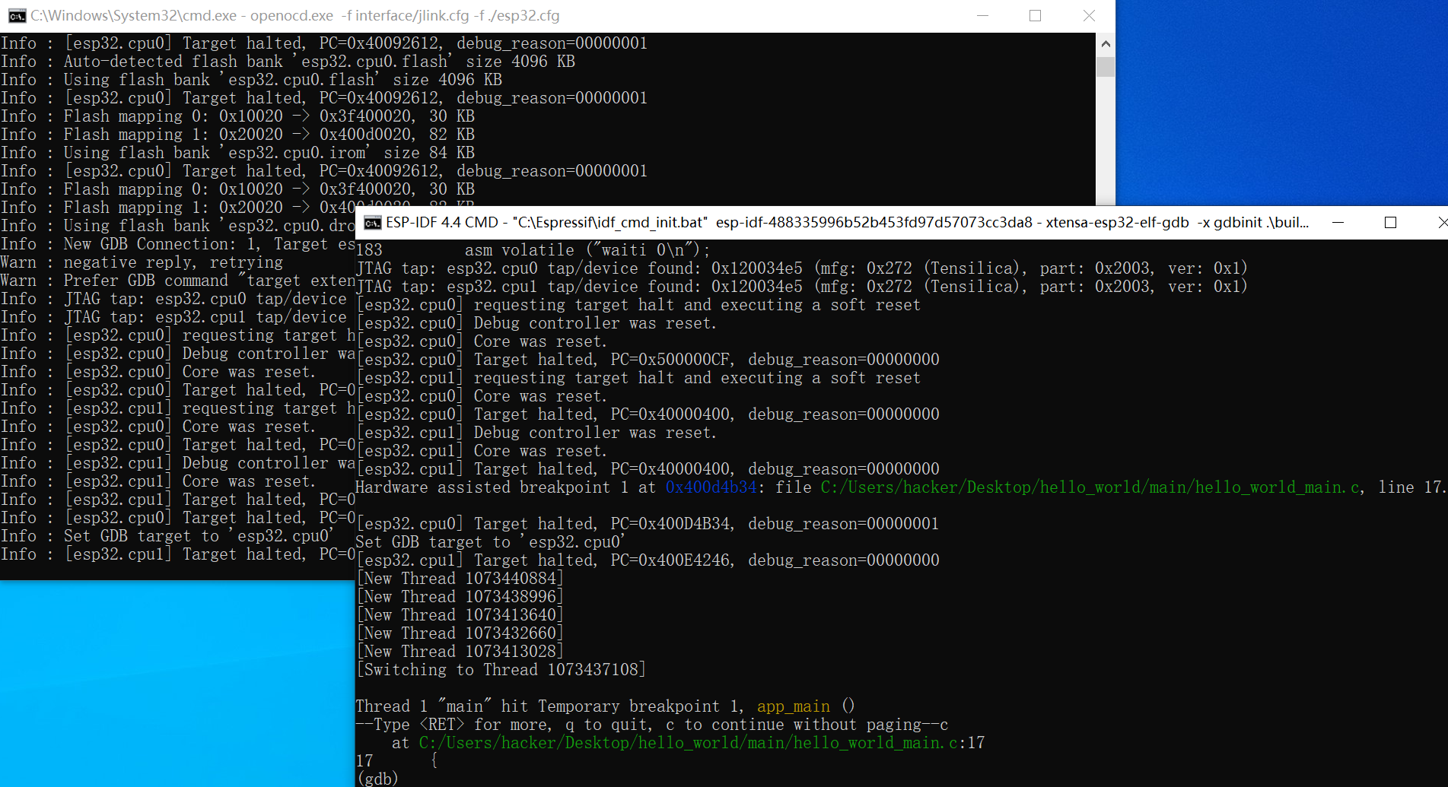Click 'Flash mapping 0: 0x10020' first line
The width and height of the screenshot is (1448, 787).
point(237,116)
